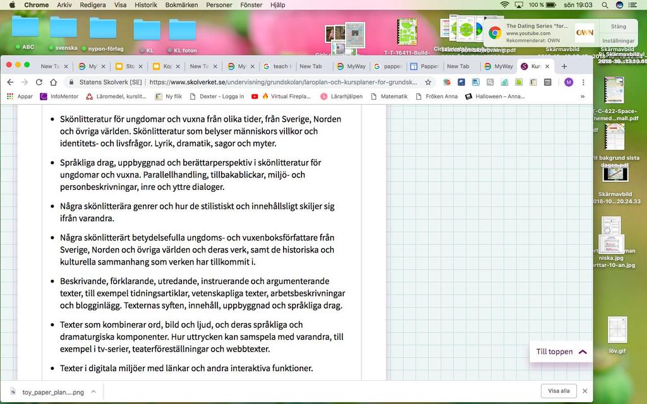Open the Ny flik bookmark
Screen dimensions: 647x404
168,96
